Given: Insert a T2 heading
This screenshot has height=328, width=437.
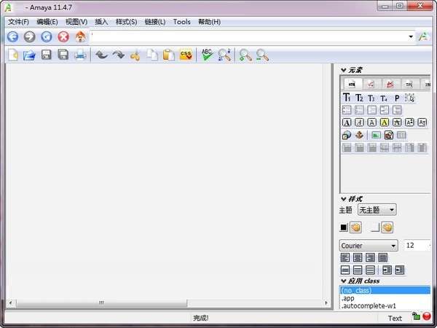Looking at the screenshot, I should [359, 98].
